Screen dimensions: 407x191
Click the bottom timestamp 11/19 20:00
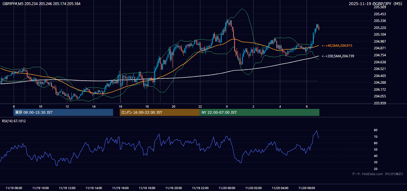point(174,188)
